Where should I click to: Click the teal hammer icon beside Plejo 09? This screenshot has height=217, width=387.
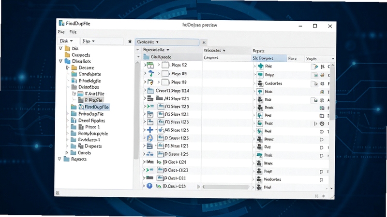(x=151, y=73)
